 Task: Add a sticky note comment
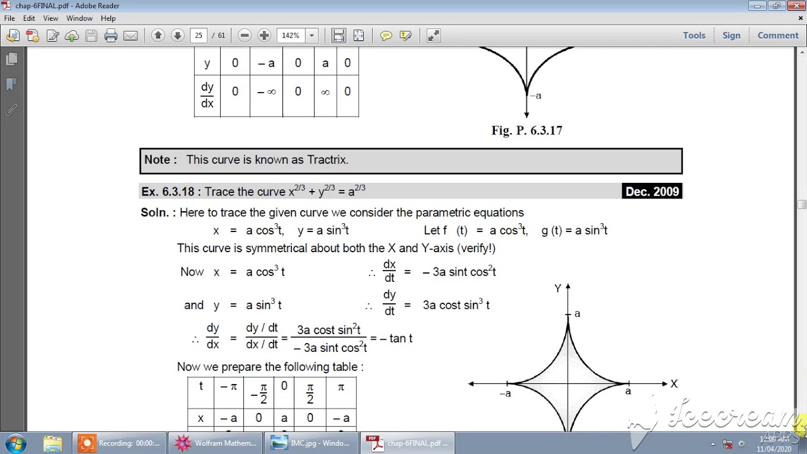pyautogui.click(x=386, y=35)
